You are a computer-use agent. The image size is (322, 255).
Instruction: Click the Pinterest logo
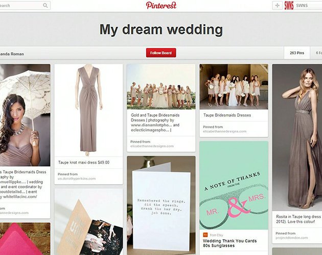[161, 5]
